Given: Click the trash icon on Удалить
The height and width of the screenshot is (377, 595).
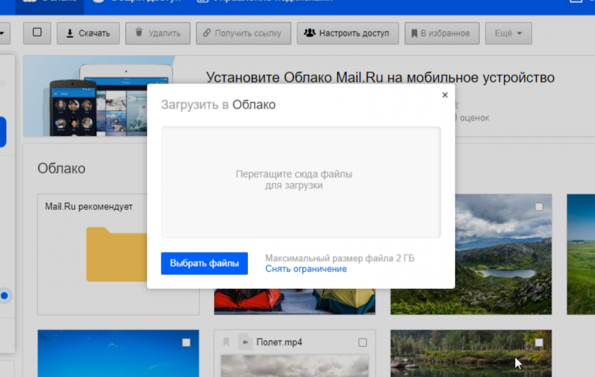Looking at the screenshot, I should [x=138, y=33].
